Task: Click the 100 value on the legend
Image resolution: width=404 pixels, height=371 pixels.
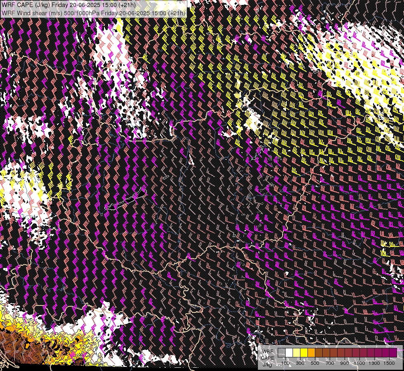Action: point(285,363)
